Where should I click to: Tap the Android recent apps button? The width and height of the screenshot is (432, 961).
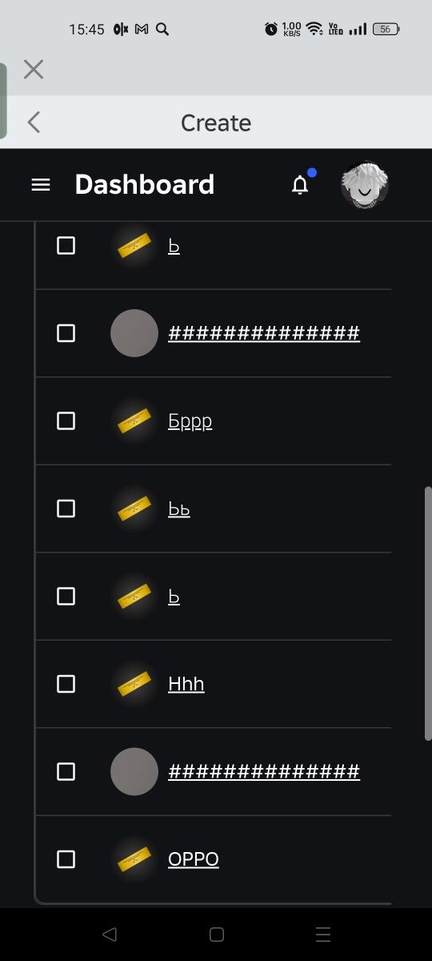[323, 934]
